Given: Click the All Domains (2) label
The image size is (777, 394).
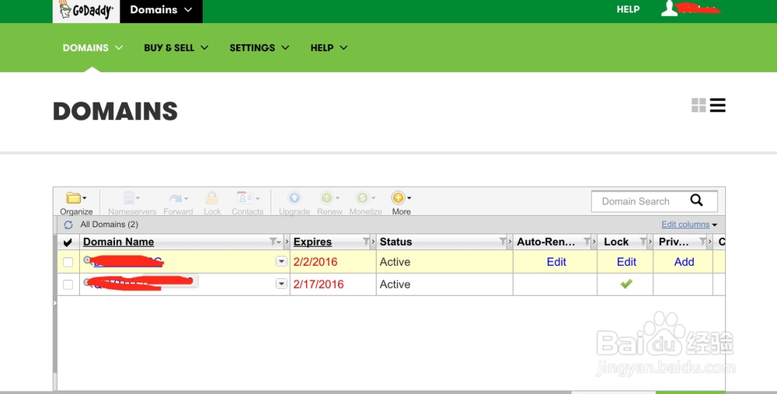Looking at the screenshot, I should click(x=109, y=225).
